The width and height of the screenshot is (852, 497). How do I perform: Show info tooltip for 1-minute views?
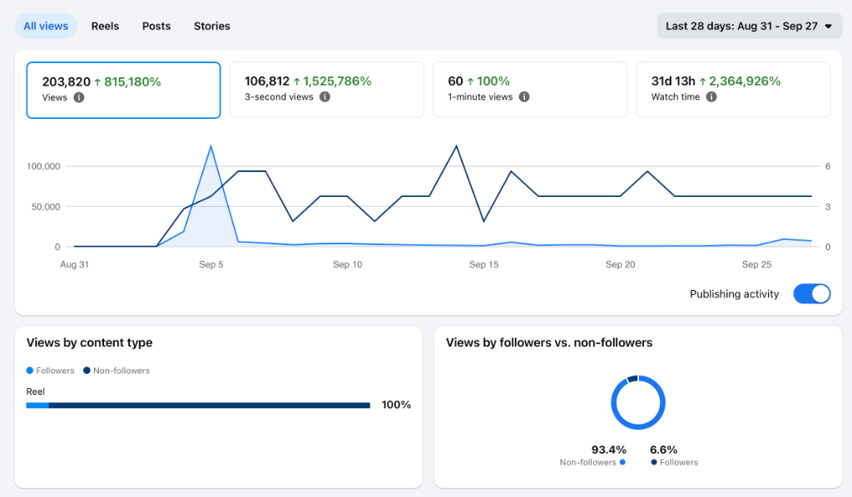[x=524, y=96]
